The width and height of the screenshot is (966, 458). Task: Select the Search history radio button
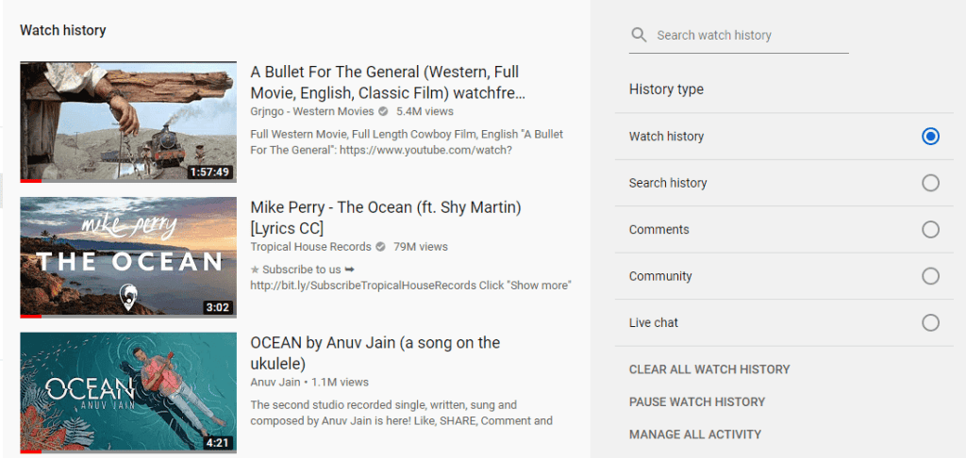tap(930, 183)
